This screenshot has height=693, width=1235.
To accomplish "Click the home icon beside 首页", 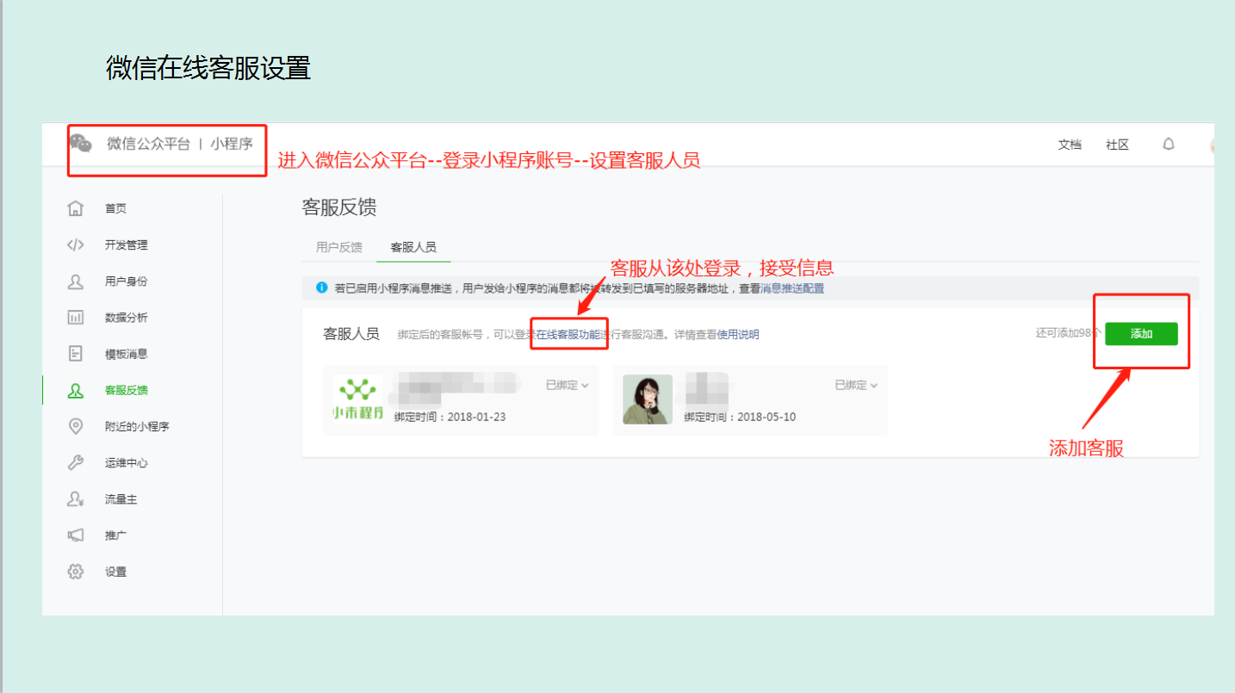I will tap(76, 208).
